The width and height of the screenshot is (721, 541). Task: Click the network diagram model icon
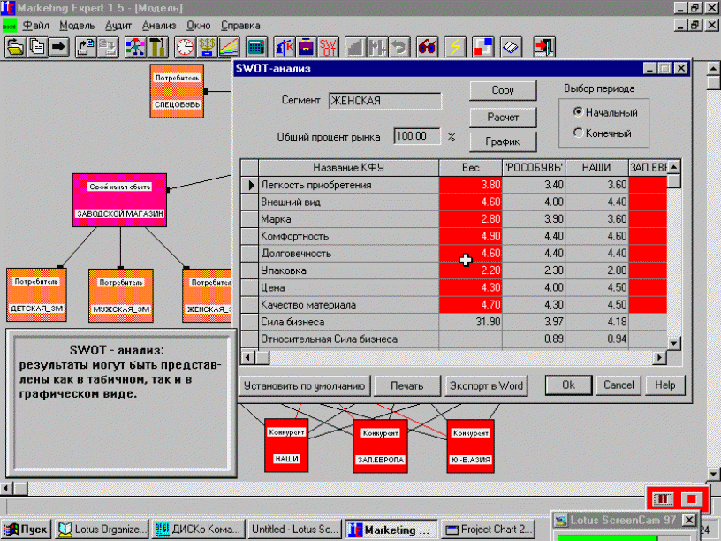coord(135,47)
